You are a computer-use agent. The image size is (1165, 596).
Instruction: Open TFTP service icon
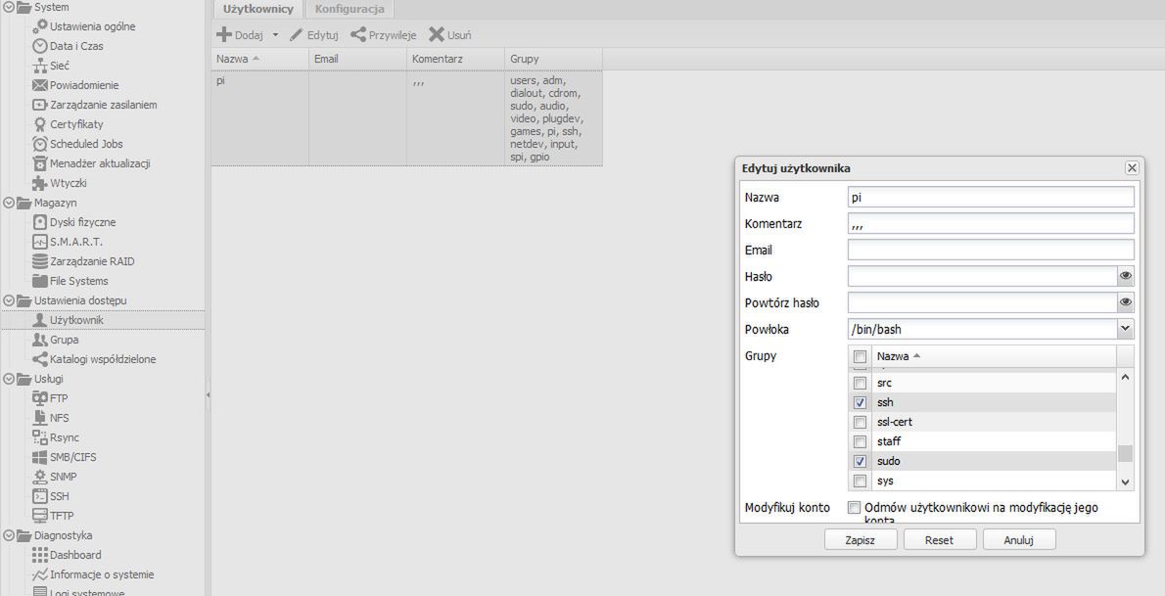39,516
